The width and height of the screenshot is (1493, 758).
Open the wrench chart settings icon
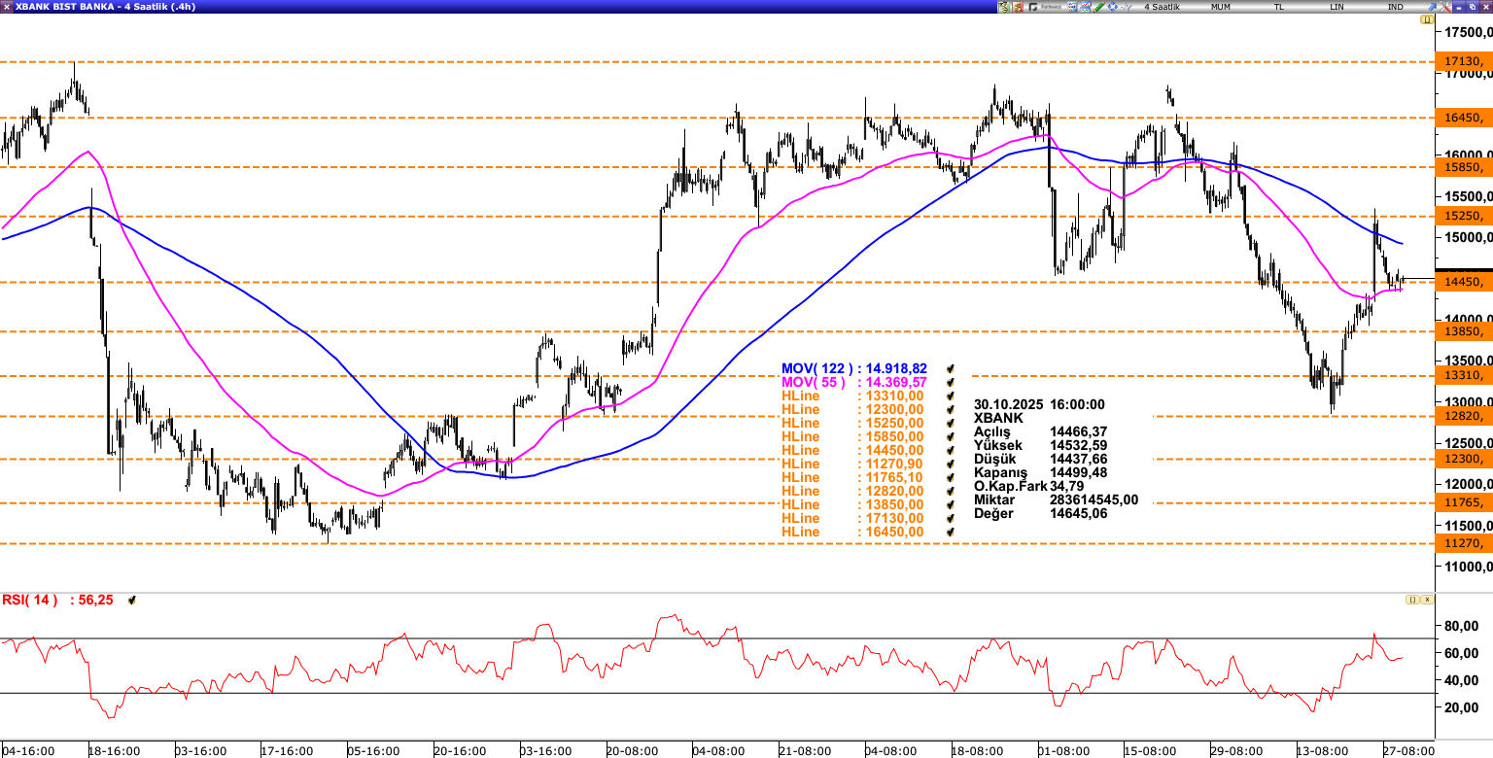point(1445,6)
